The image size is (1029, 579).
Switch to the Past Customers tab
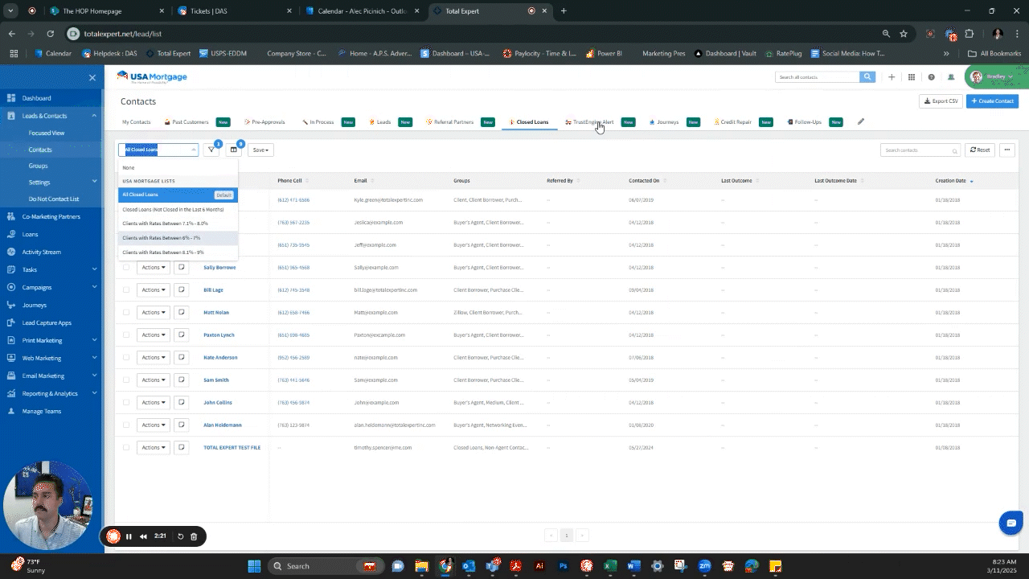click(191, 122)
